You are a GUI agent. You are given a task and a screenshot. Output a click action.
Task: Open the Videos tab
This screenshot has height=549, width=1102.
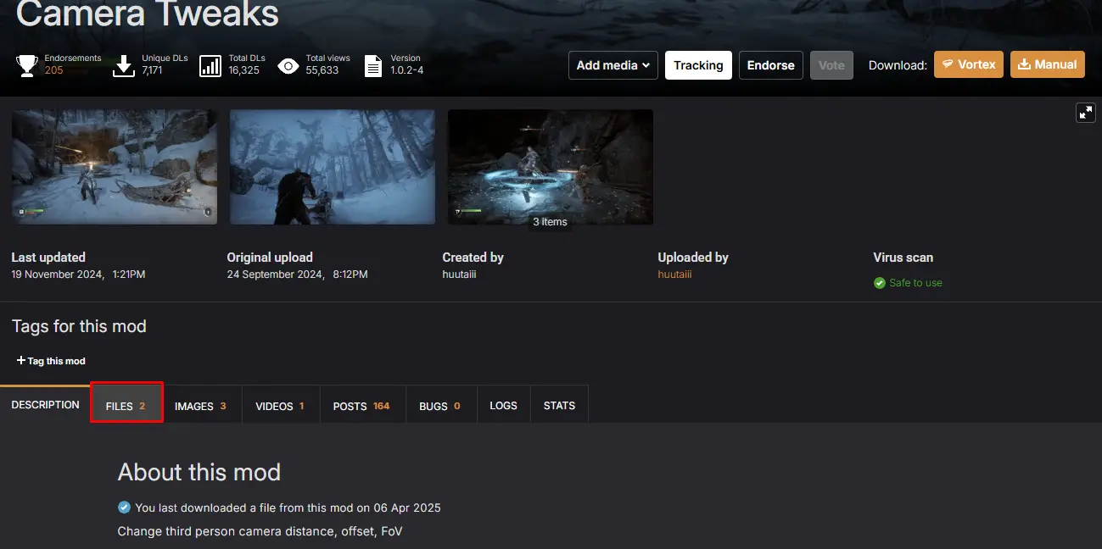pyautogui.click(x=280, y=406)
